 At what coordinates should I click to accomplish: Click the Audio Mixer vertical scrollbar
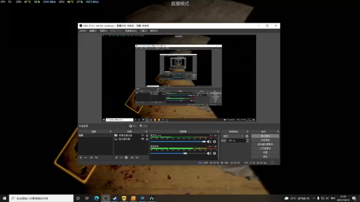pos(218,147)
